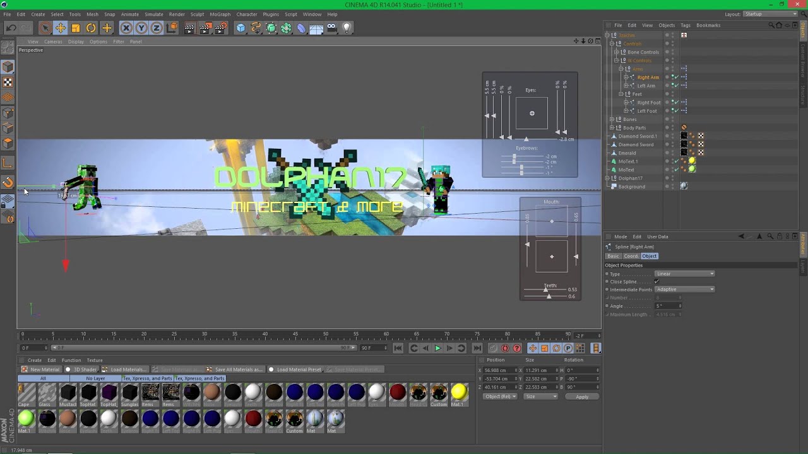Click the 3D Shader button
This screenshot has height=454, width=808.
coord(82,370)
